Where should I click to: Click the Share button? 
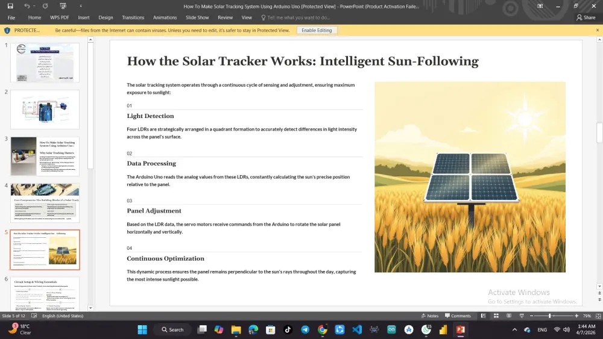[x=586, y=17]
